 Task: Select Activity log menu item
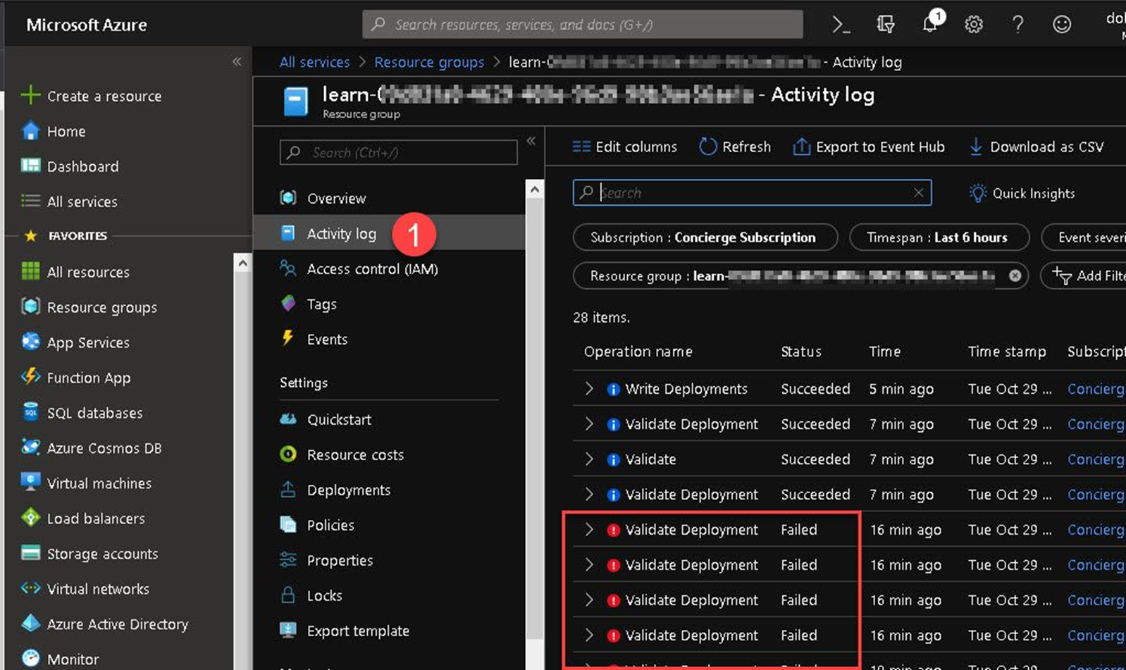pos(389,233)
